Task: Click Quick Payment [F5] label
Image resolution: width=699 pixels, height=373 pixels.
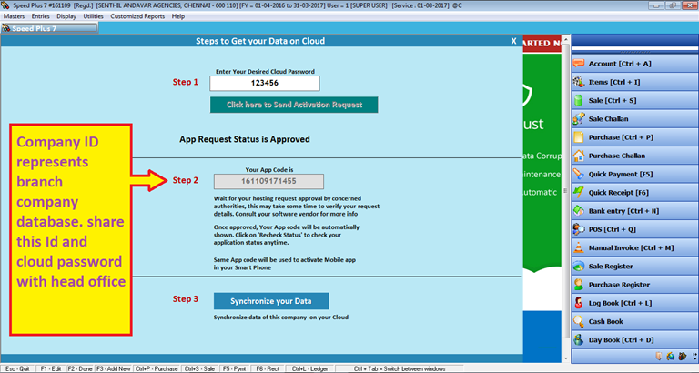Action: pyautogui.click(x=621, y=175)
